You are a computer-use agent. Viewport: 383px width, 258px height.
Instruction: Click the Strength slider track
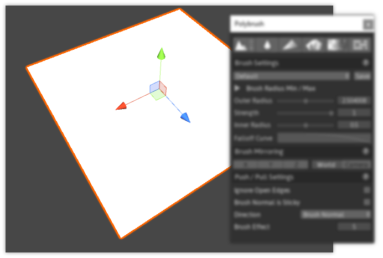[x=306, y=113]
